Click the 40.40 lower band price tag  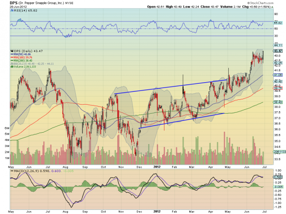[277, 81]
